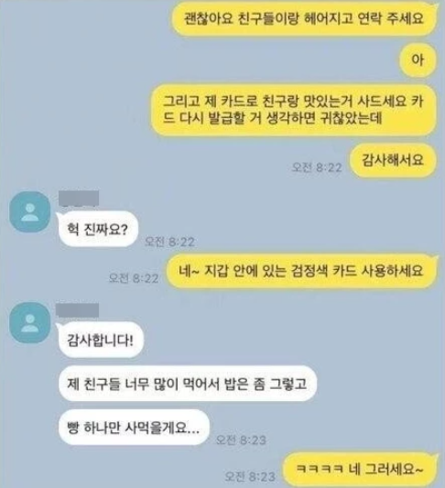The width and height of the screenshot is (445, 488).
Task: Tap the 괜찮아요 친구들이랑 헤어지고 message
Action: (304, 18)
